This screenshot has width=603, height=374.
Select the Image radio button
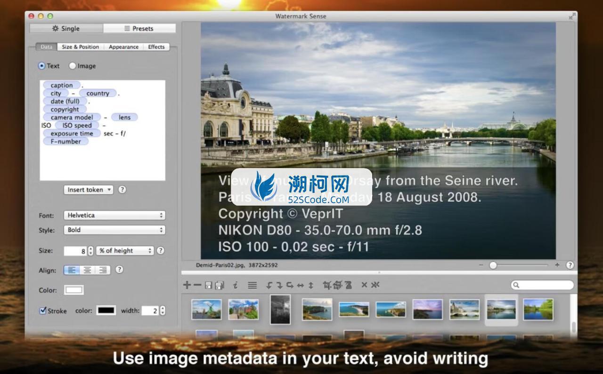[x=73, y=66]
